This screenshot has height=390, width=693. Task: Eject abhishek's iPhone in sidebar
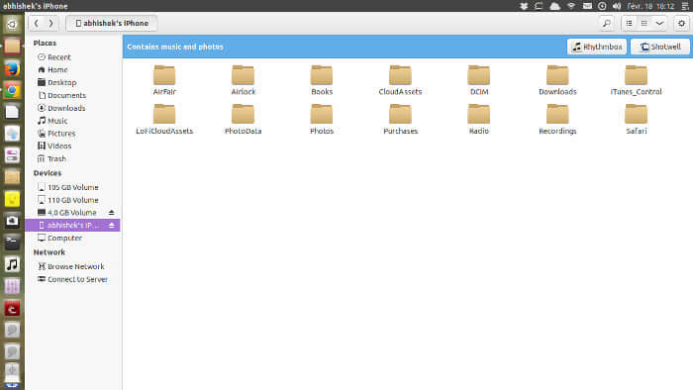point(111,226)
